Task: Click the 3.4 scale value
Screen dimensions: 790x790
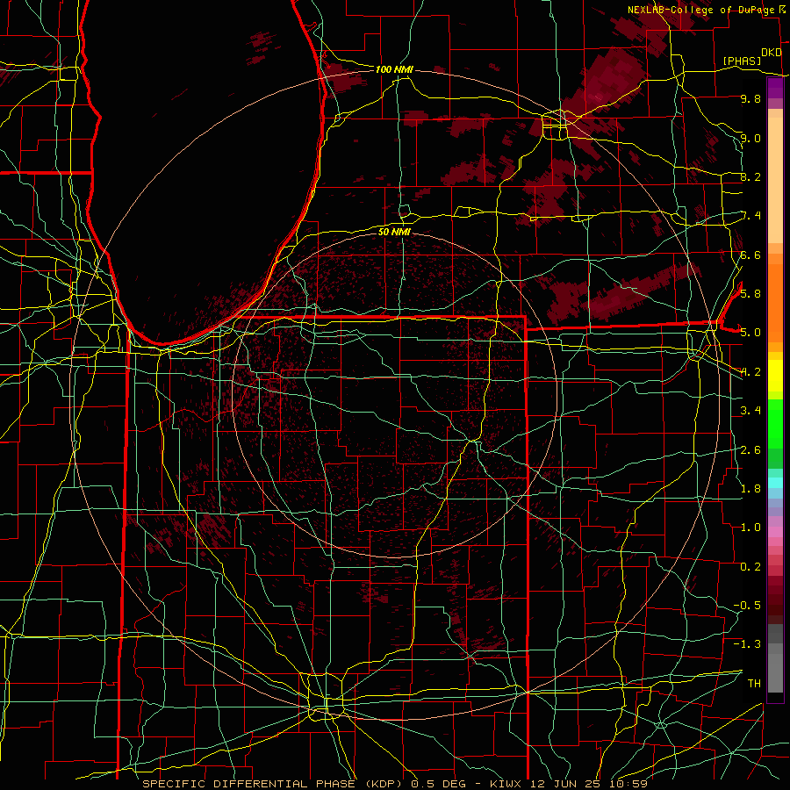Action: point(750,411)
